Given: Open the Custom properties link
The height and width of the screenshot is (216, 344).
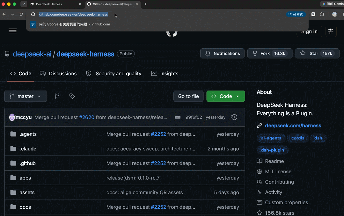Looking at the screenshot, I should click(x=282, y=202).
